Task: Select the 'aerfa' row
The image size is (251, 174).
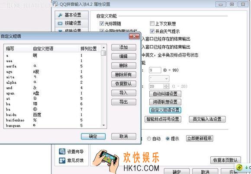Action: pos(53,66)
